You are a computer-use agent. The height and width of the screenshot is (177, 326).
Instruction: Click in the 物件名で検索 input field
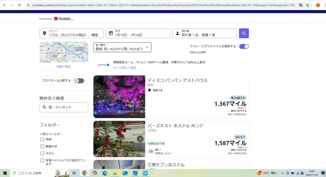coord(64,107)
